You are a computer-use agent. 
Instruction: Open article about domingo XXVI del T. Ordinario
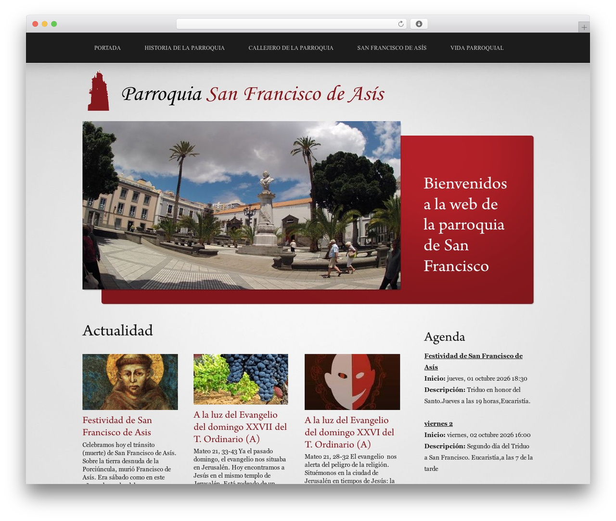click(x=349, y=432)
